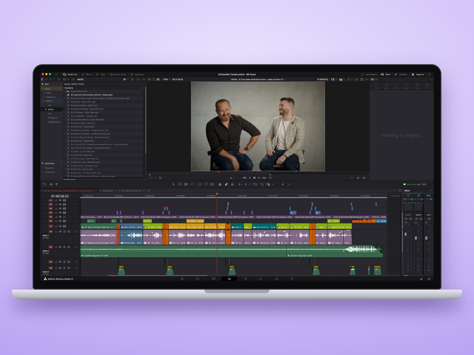Toggle the DIM audio button
This screenshot has height=355, width=474.
tap(424, 184)
